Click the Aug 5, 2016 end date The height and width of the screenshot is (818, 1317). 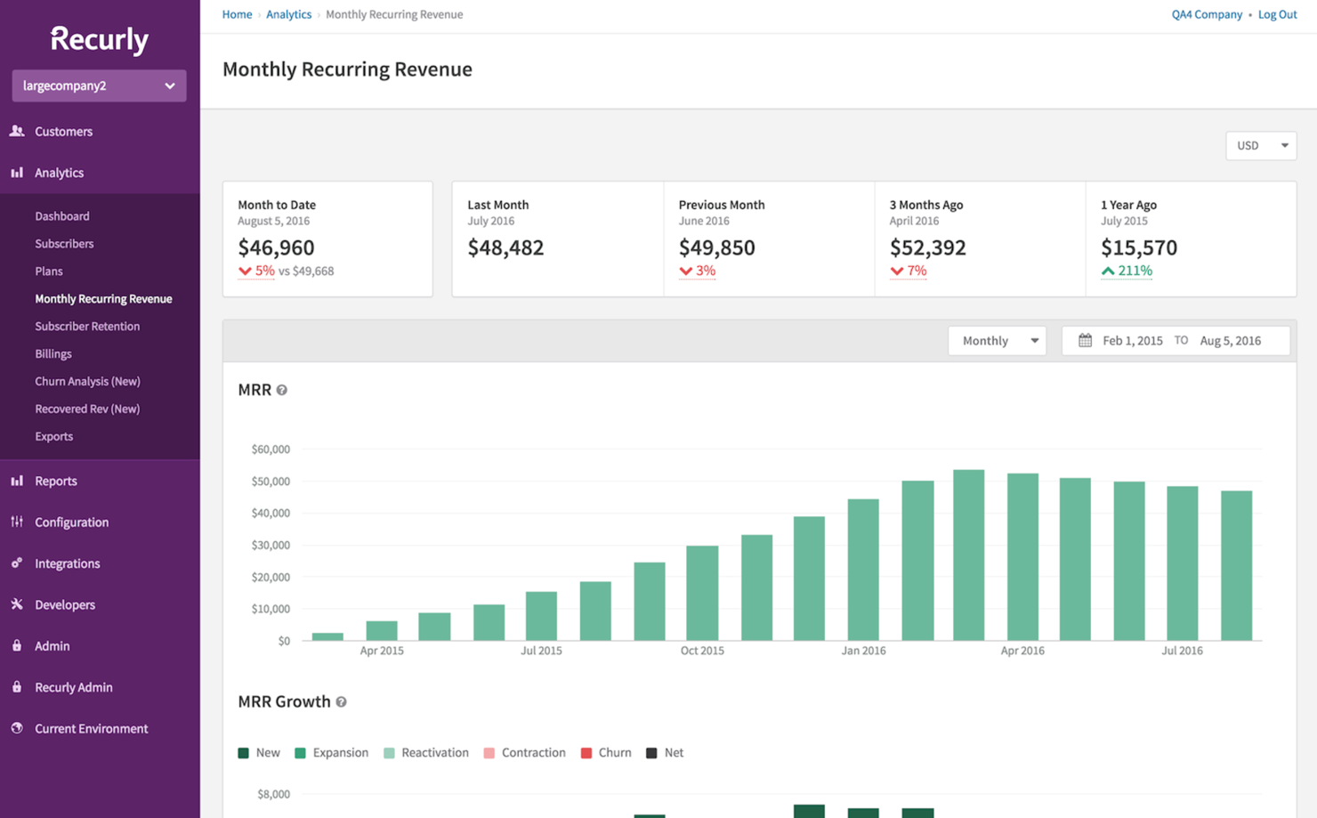(1230, 340)
